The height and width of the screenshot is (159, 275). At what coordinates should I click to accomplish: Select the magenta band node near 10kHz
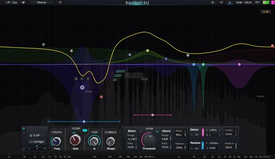coord(239,64)
